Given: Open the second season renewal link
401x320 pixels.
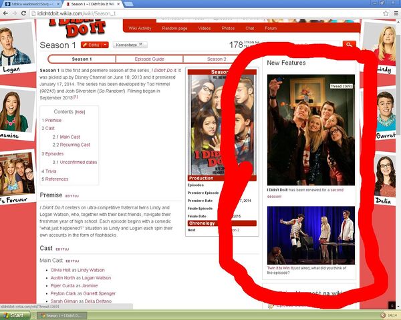Looking at the screenshot, I should (305, 193).
